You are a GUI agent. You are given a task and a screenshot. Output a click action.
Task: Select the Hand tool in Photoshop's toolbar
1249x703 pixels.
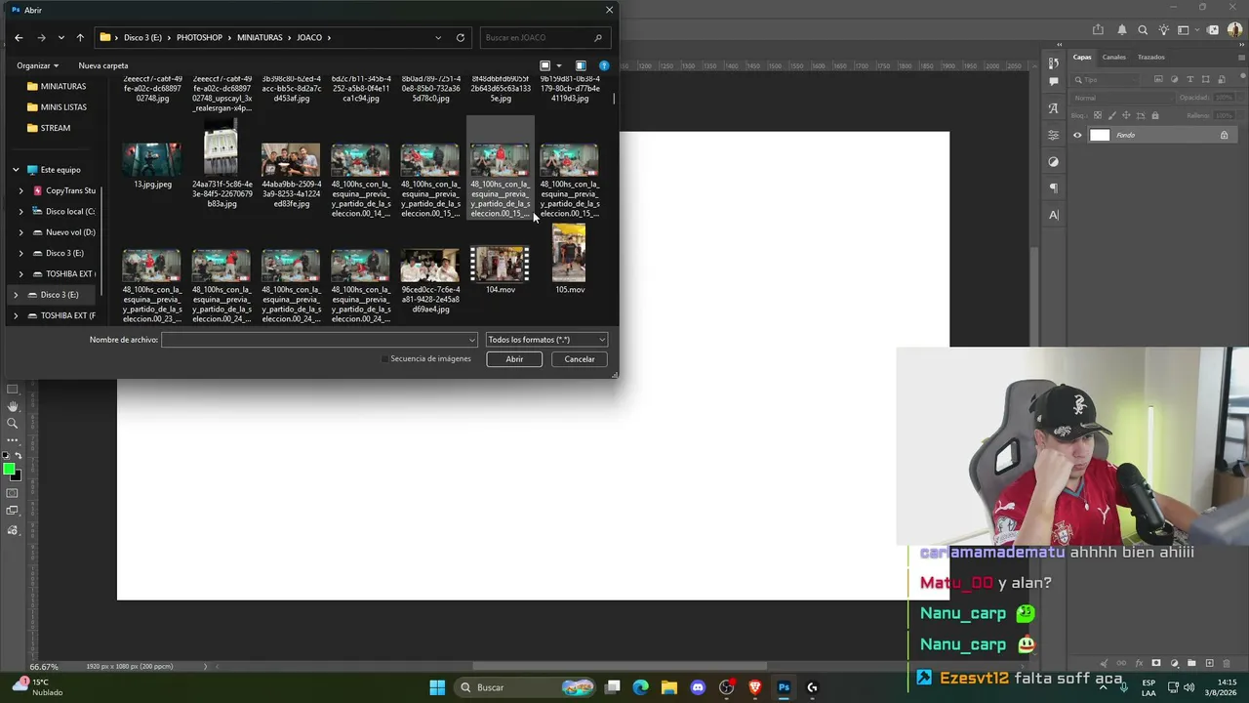tap(13, 406)
